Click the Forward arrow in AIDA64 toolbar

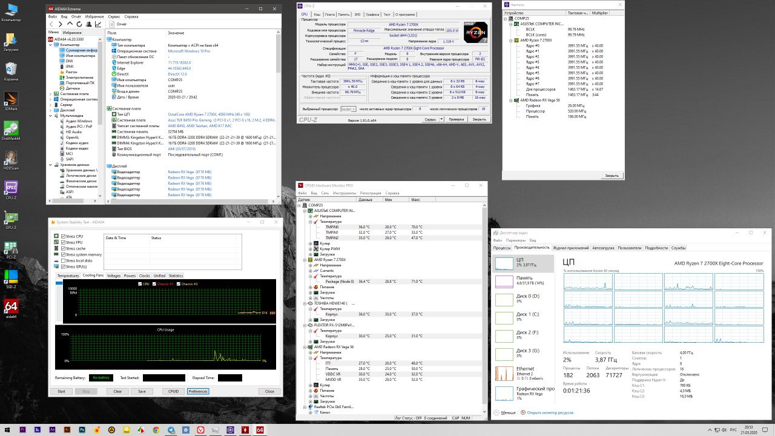click(x=61, y=24)
